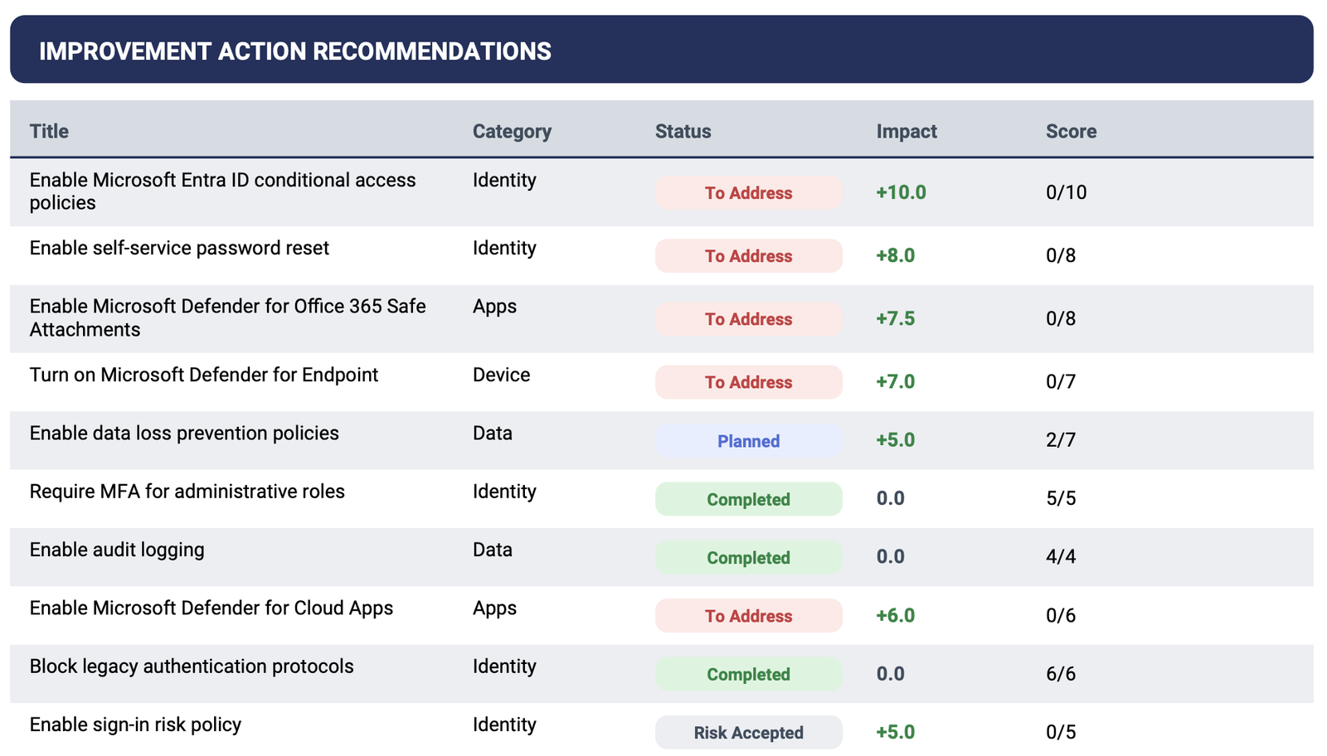Click To Address badge for Defender for Cloud Apps

coord(749,616)
